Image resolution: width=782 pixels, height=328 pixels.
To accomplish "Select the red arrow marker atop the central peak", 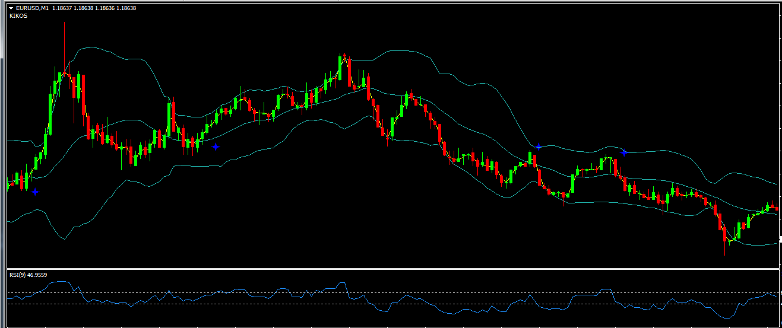I will pos(345,55).
